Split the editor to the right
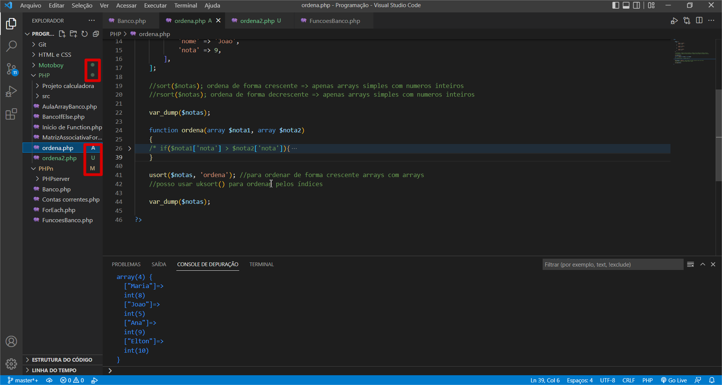 click(699, 20)
